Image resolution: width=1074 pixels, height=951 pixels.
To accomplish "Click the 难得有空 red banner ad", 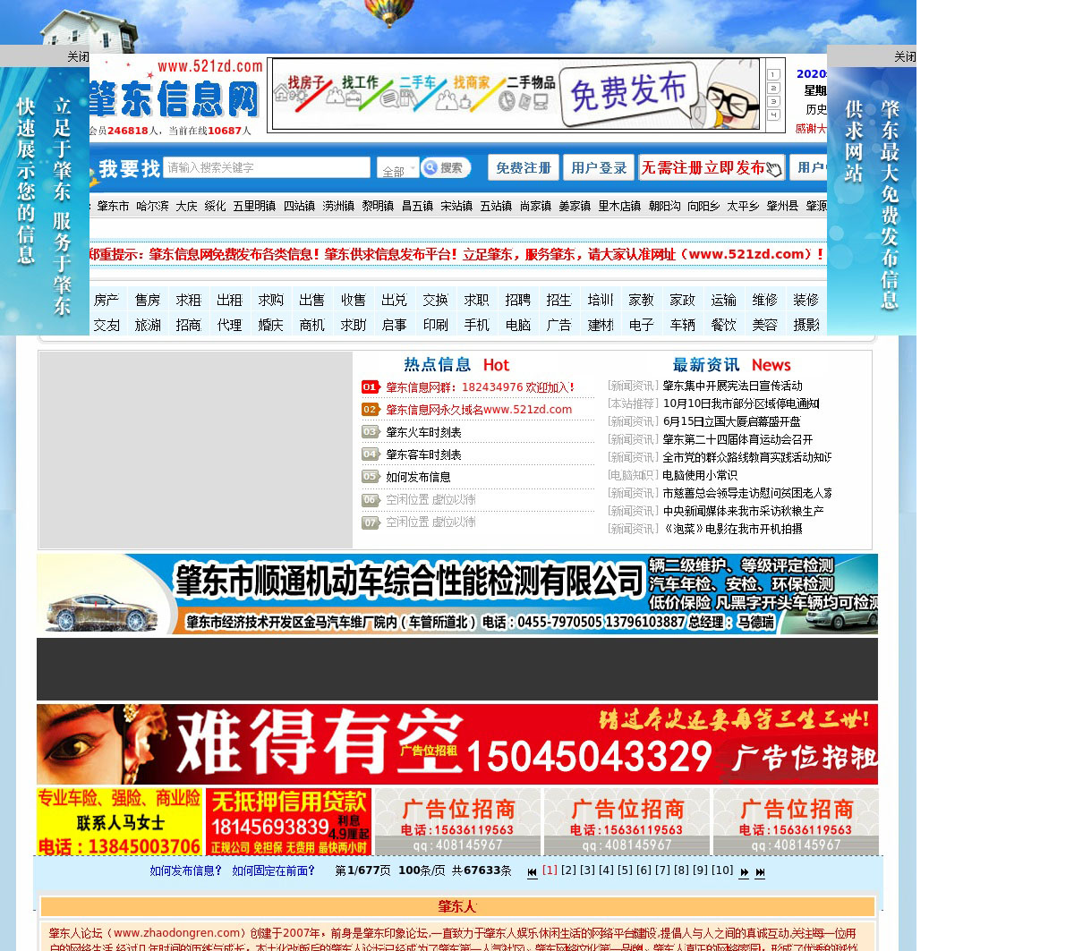I will 457,744.
